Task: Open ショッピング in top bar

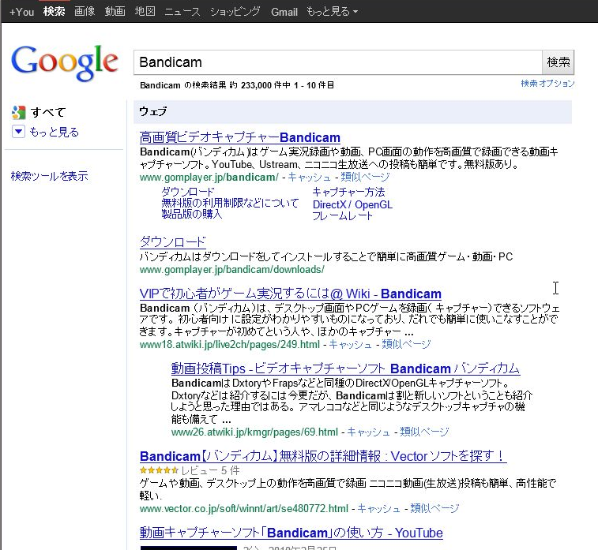Action: click(x=235, y=11)
